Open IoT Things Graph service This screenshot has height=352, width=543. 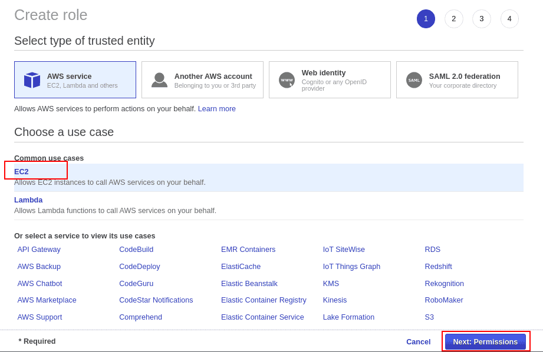tap(351, 266)
